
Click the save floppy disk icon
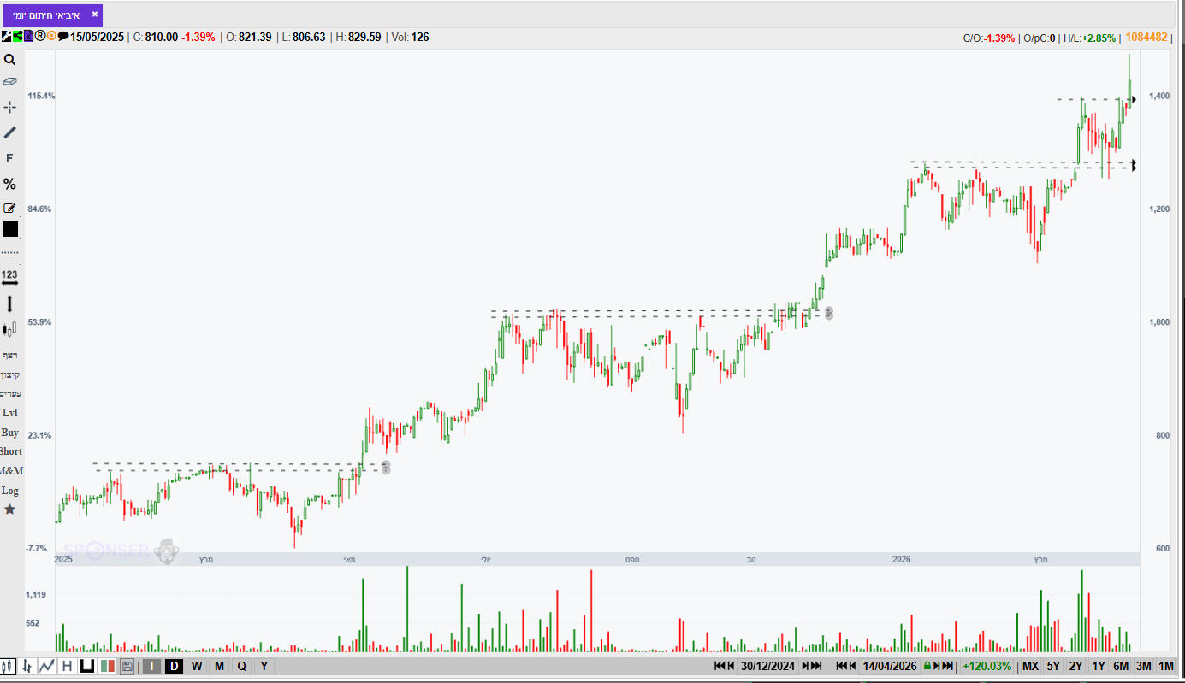(127, 666)
